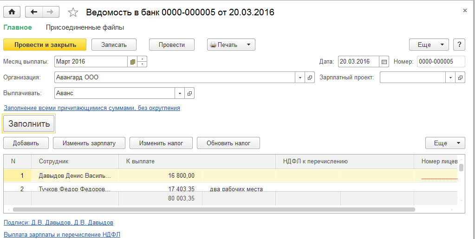Screen dimensions: 475x239
Task: Open the Выплачивать value with its open icon
Action: [x=189, y=93]
